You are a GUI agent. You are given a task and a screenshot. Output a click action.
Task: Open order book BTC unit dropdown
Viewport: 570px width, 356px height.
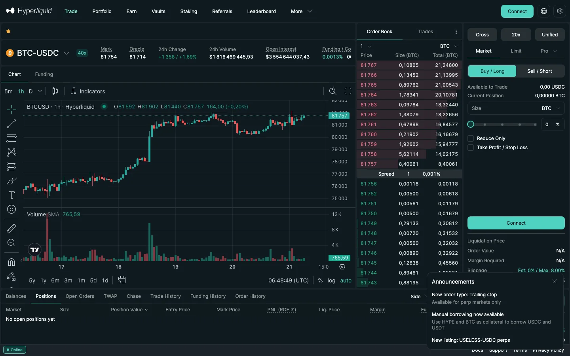pyautogui.click(x=449, y=46)
